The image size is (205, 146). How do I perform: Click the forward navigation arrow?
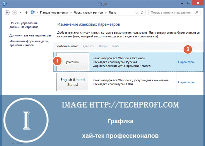coord(14,13)
